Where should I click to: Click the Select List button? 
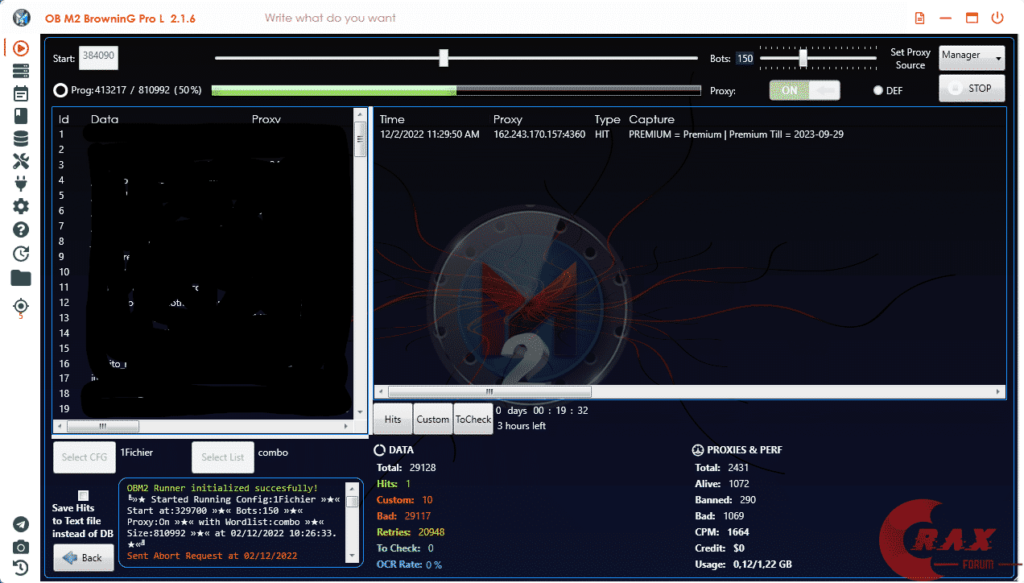click(223, 457)
